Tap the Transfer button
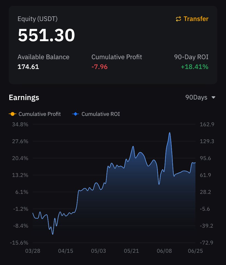This screenshot has height=265, width=226. click(x=192, y=19)
